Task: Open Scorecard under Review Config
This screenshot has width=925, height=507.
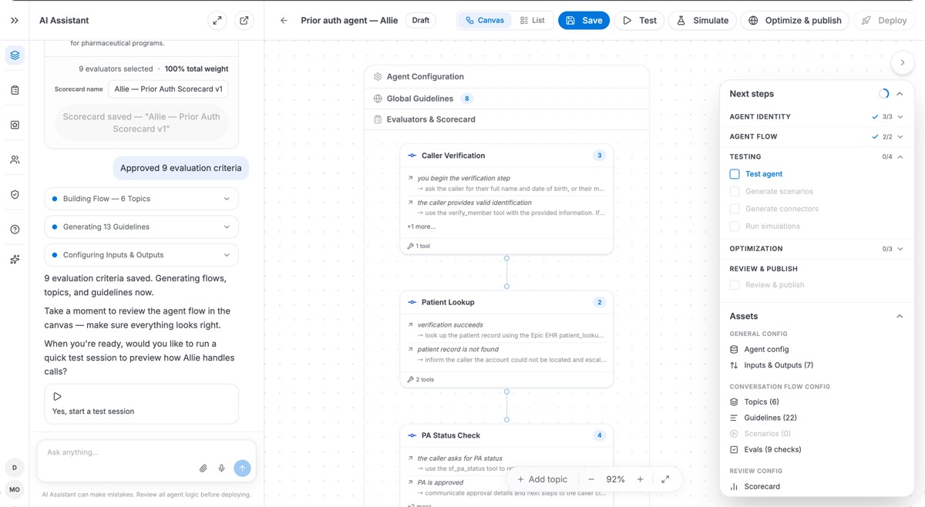Action: 755,487
